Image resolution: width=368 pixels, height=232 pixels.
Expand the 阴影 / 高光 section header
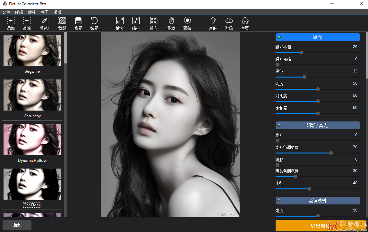(318, 125)
